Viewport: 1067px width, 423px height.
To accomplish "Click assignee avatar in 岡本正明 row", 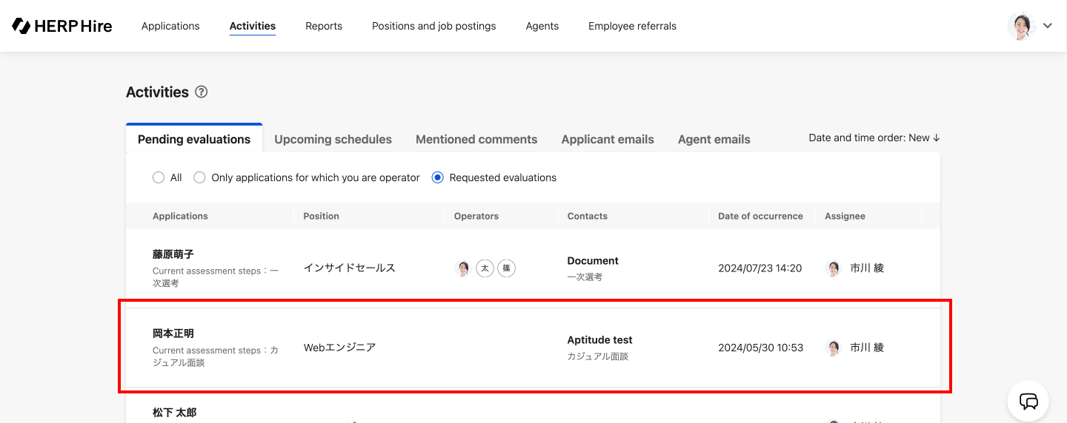I will 834,348.
